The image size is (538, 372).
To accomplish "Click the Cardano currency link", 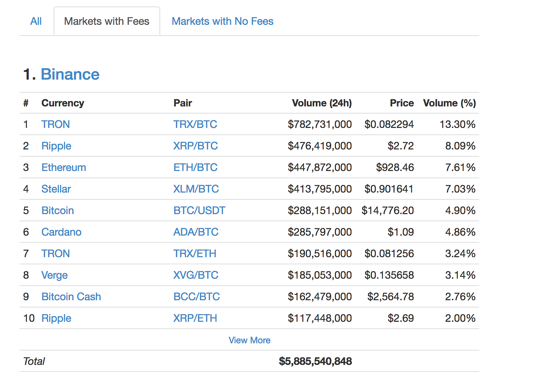I will click(x=61, y=232).
